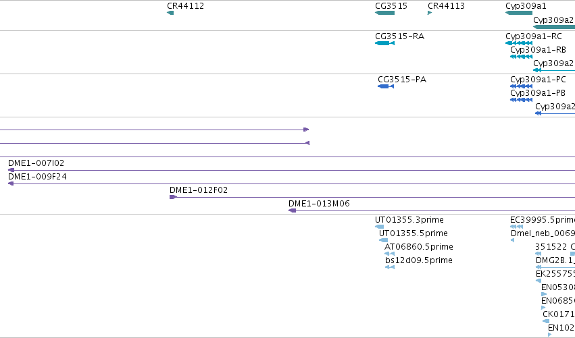
Task: Click the DME1-013M06 clone end arrow
Action: click(x=293, y=210)
